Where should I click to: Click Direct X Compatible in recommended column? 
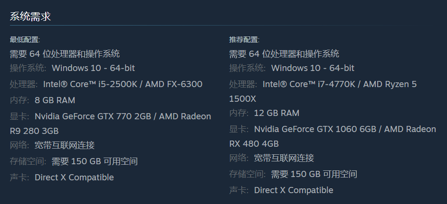[x=294, y=190]
